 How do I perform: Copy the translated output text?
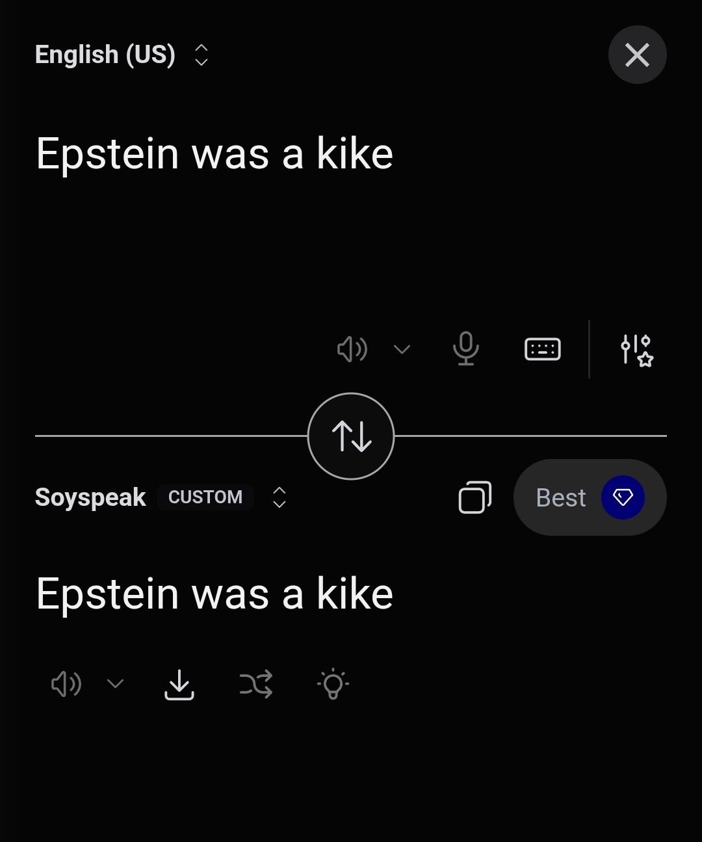pos(475,498)
